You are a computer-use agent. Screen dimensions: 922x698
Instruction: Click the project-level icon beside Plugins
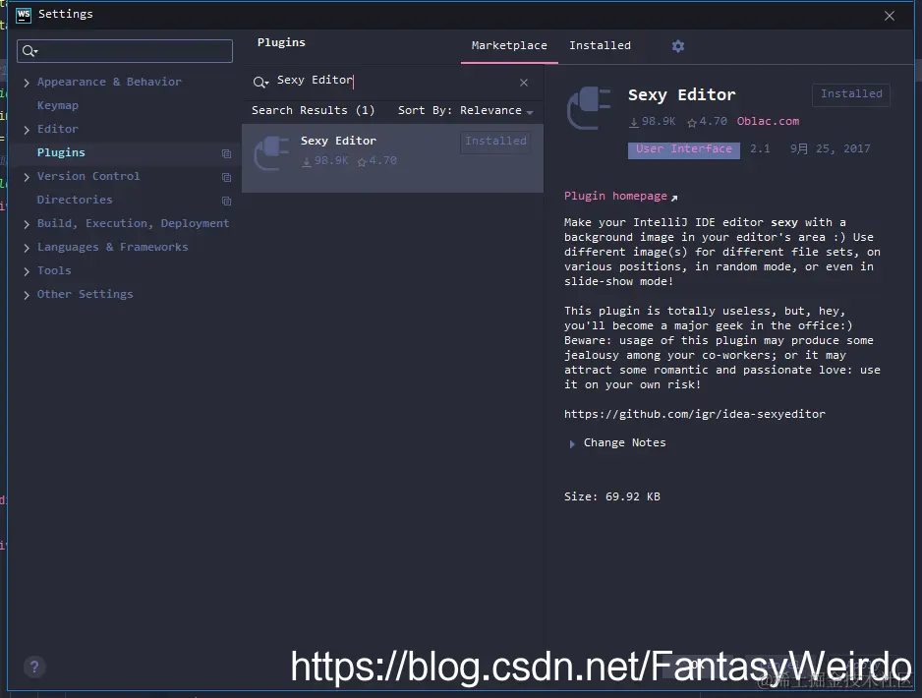coord(226,153)
